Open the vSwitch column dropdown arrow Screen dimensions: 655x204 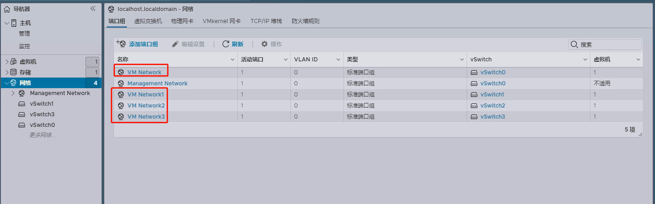click(x=585, y=60)
